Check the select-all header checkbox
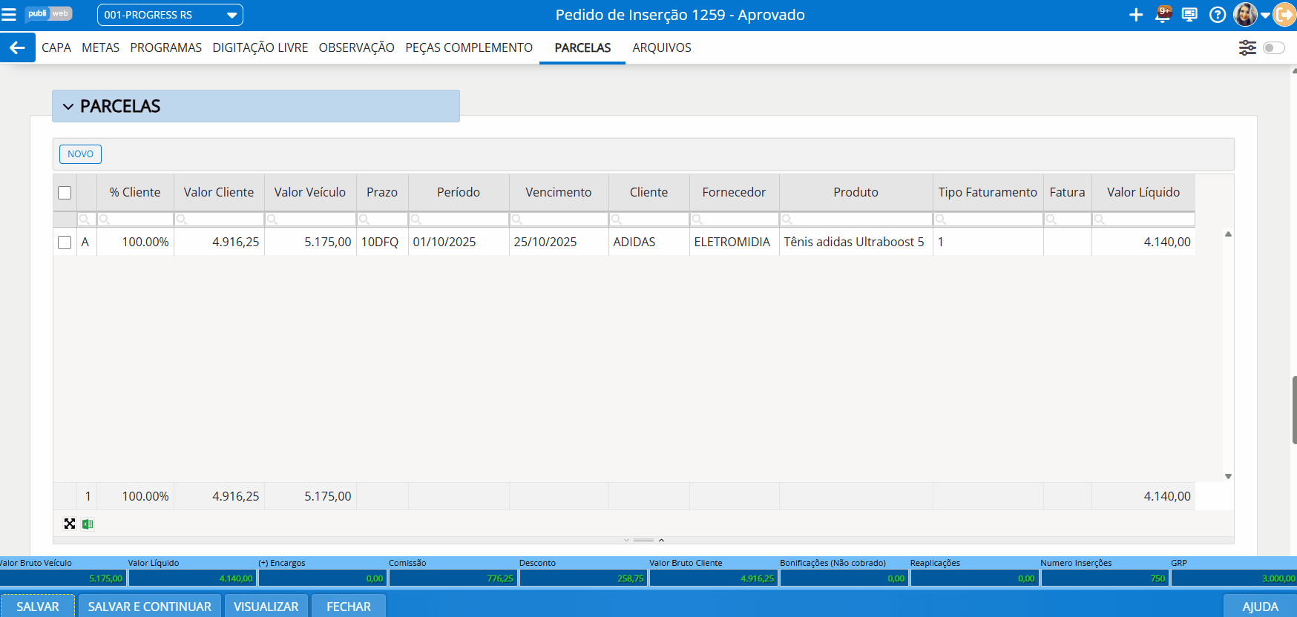1297x617 pixels. (65, 193)
